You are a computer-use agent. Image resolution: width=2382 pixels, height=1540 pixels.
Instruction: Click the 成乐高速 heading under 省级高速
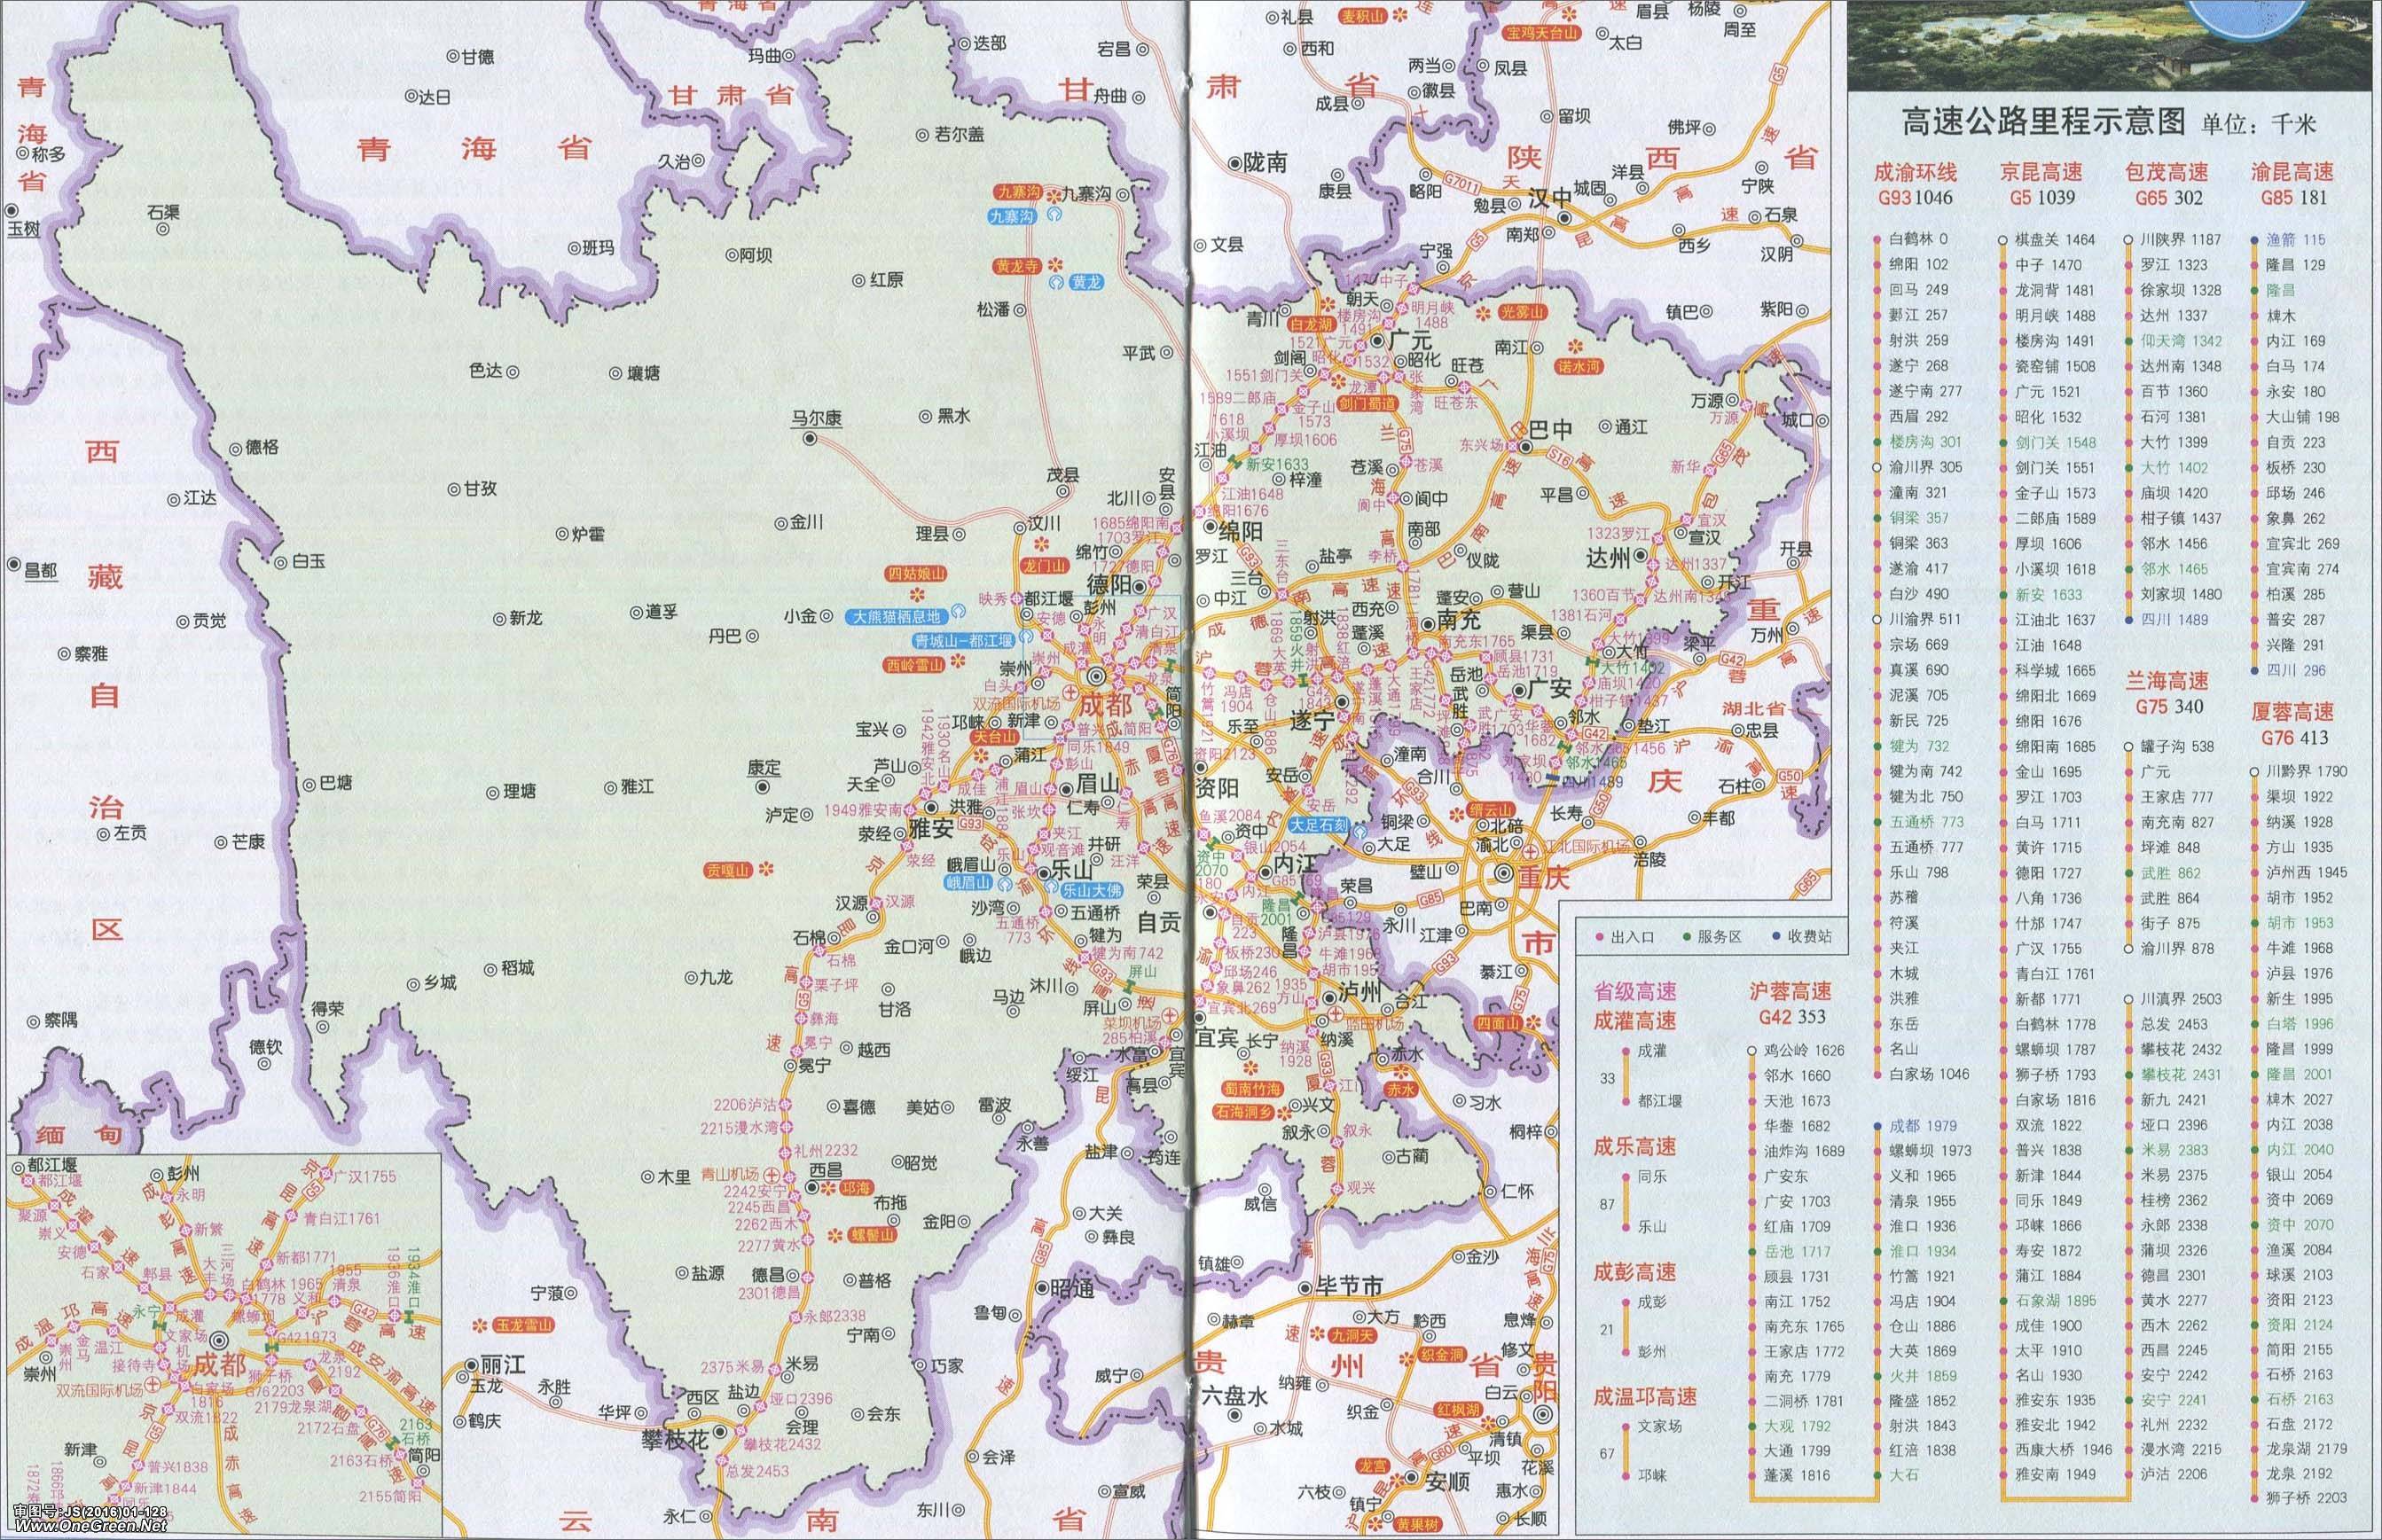tap(1634, 1147)
